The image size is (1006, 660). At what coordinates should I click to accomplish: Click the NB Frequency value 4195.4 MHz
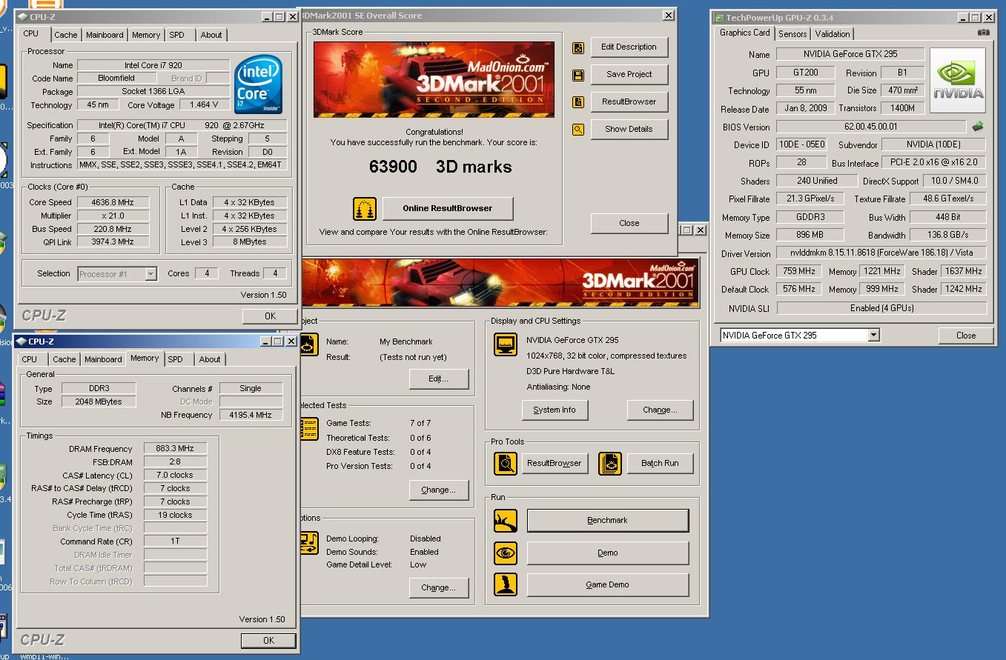tap(251, 415)
